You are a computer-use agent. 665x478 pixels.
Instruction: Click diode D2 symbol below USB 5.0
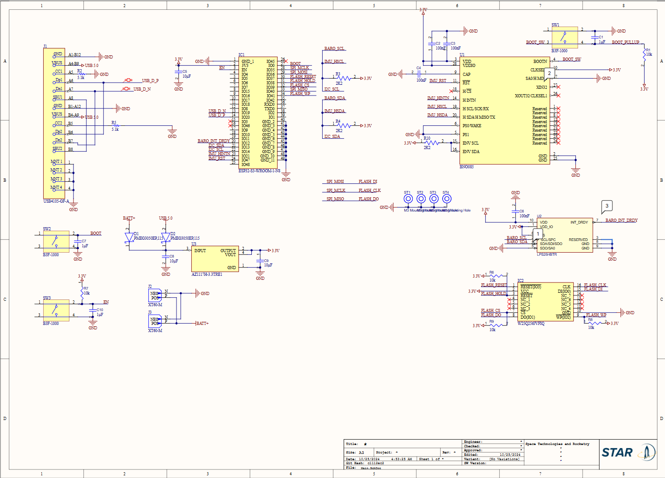165,237
